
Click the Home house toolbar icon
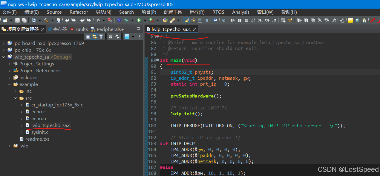click(364, 20)
